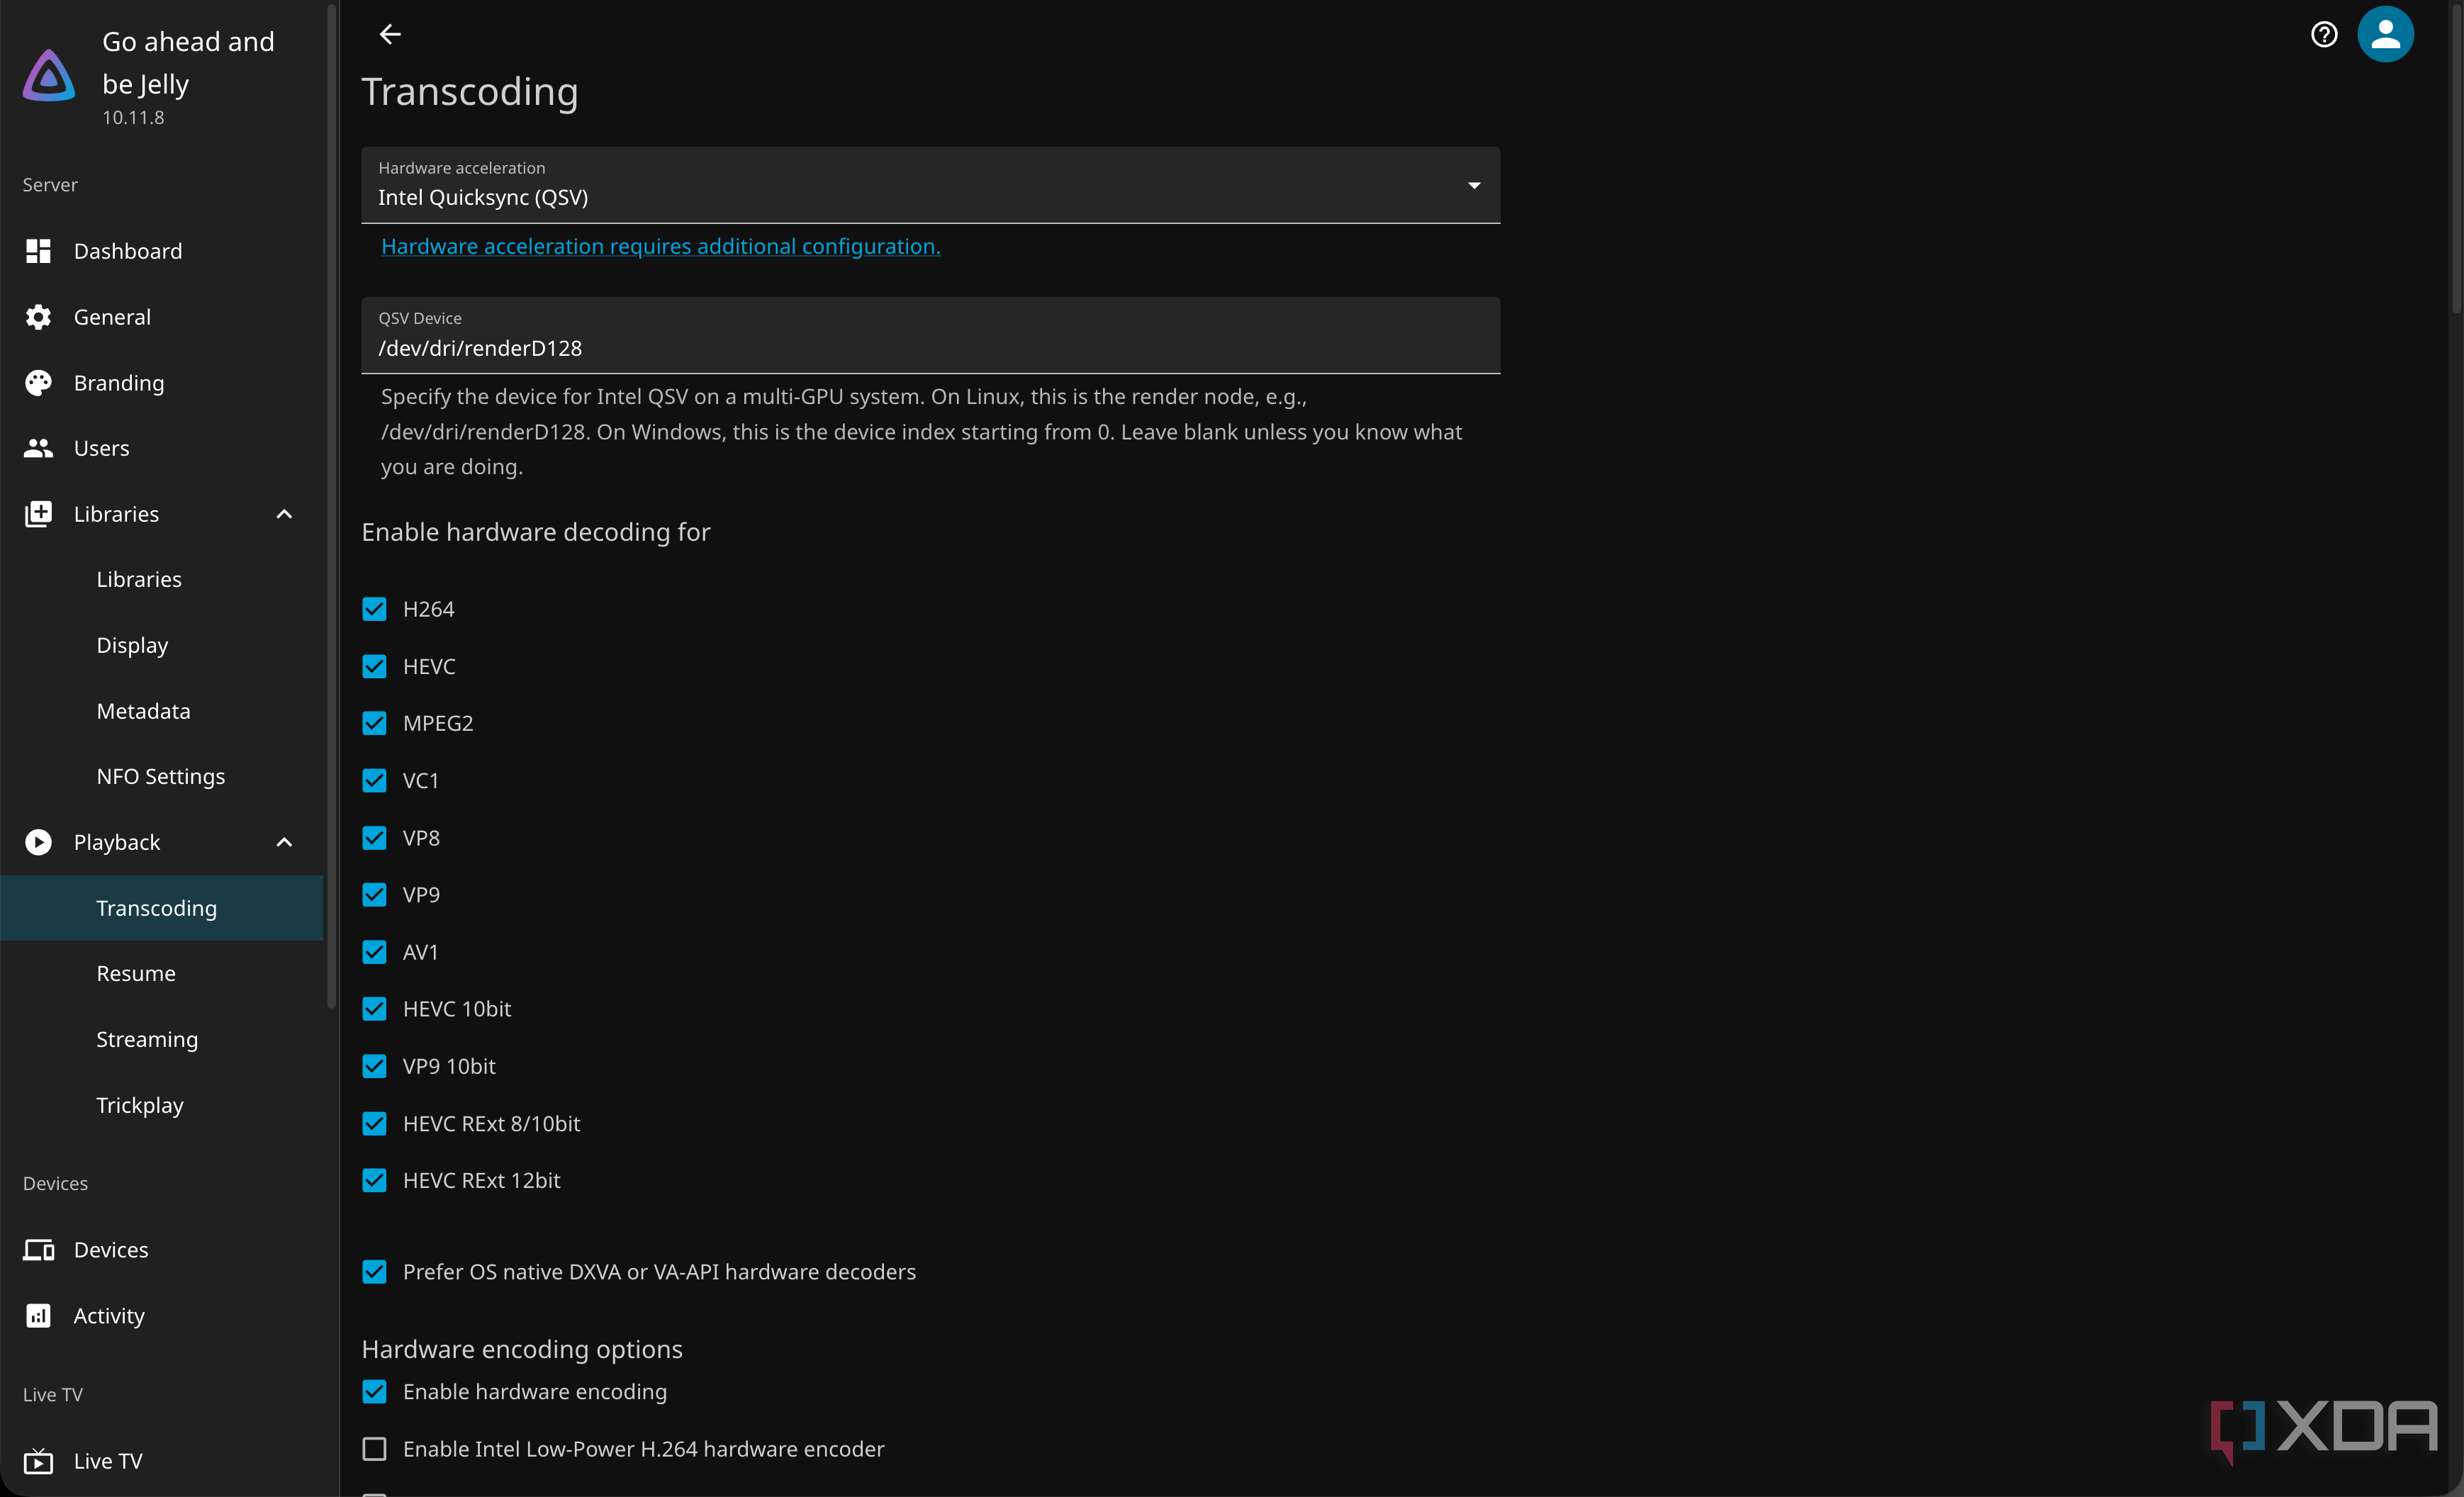Click the Branding palette icon

38,383
